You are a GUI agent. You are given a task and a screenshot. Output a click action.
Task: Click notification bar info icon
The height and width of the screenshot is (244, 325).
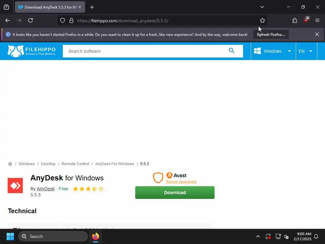8,34
